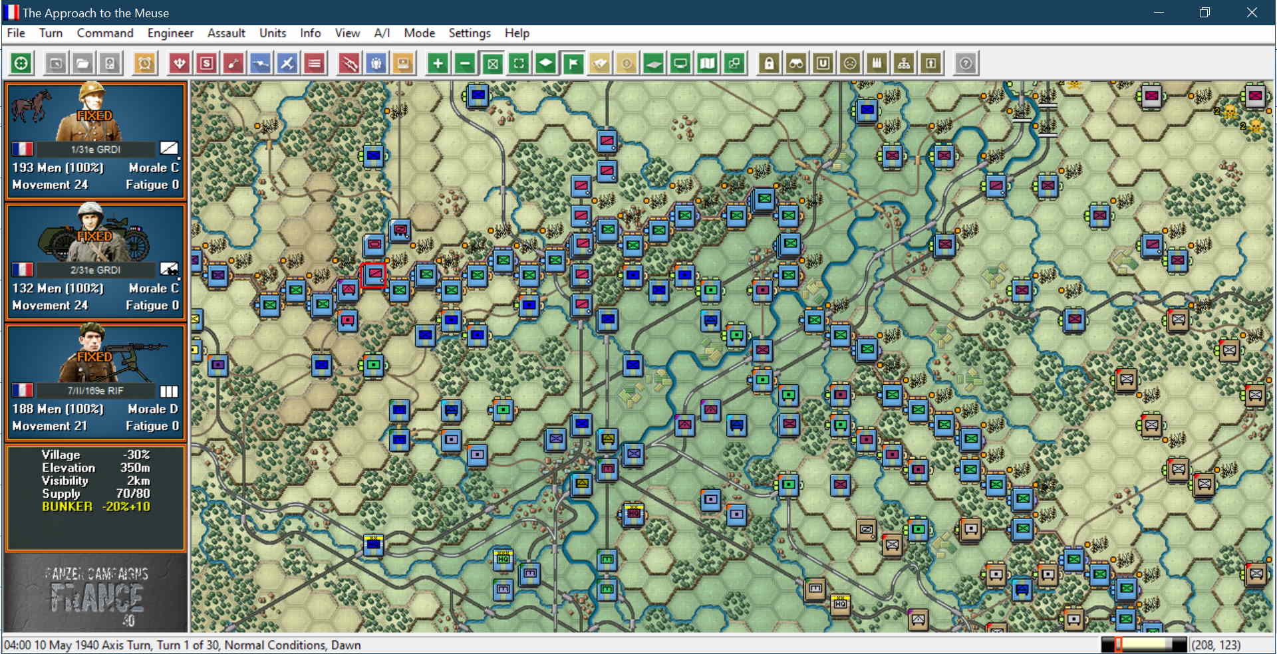Open the Command menu
This screenshot has height=654, width=1277.
[105, 33]
